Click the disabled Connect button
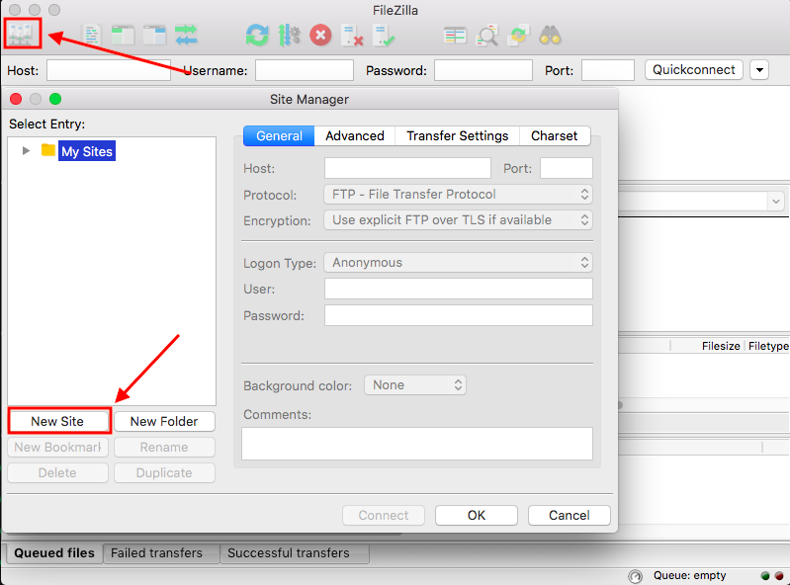 [x=384, y=515]
